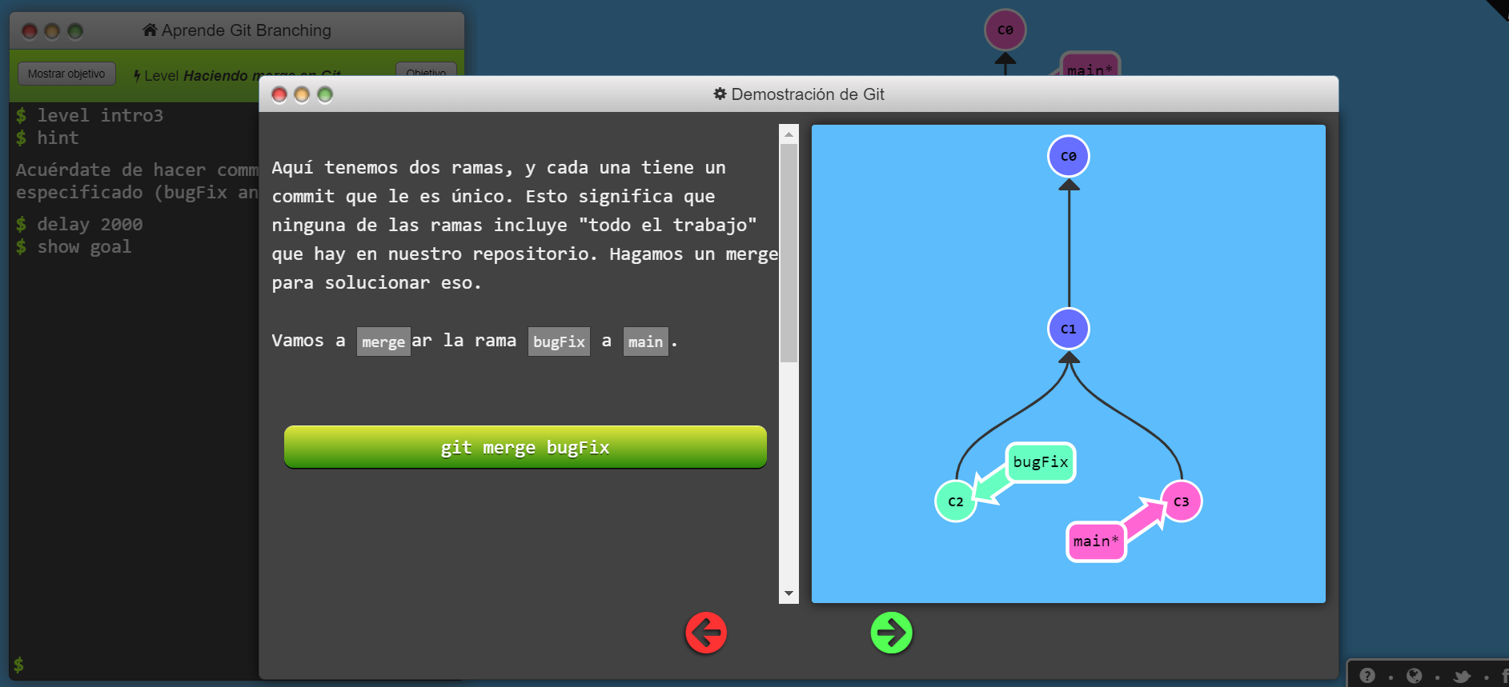Viewport: 1509px width, 687px height.
Task: Click the inline 'main' code word
Action: pos(645,342)
